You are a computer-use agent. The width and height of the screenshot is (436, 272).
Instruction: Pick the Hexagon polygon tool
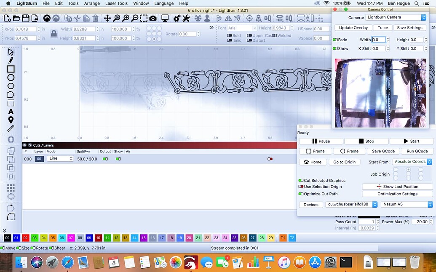pos(11,86)
